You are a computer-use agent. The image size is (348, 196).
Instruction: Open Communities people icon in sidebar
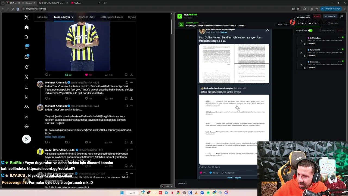coord(26,107)
